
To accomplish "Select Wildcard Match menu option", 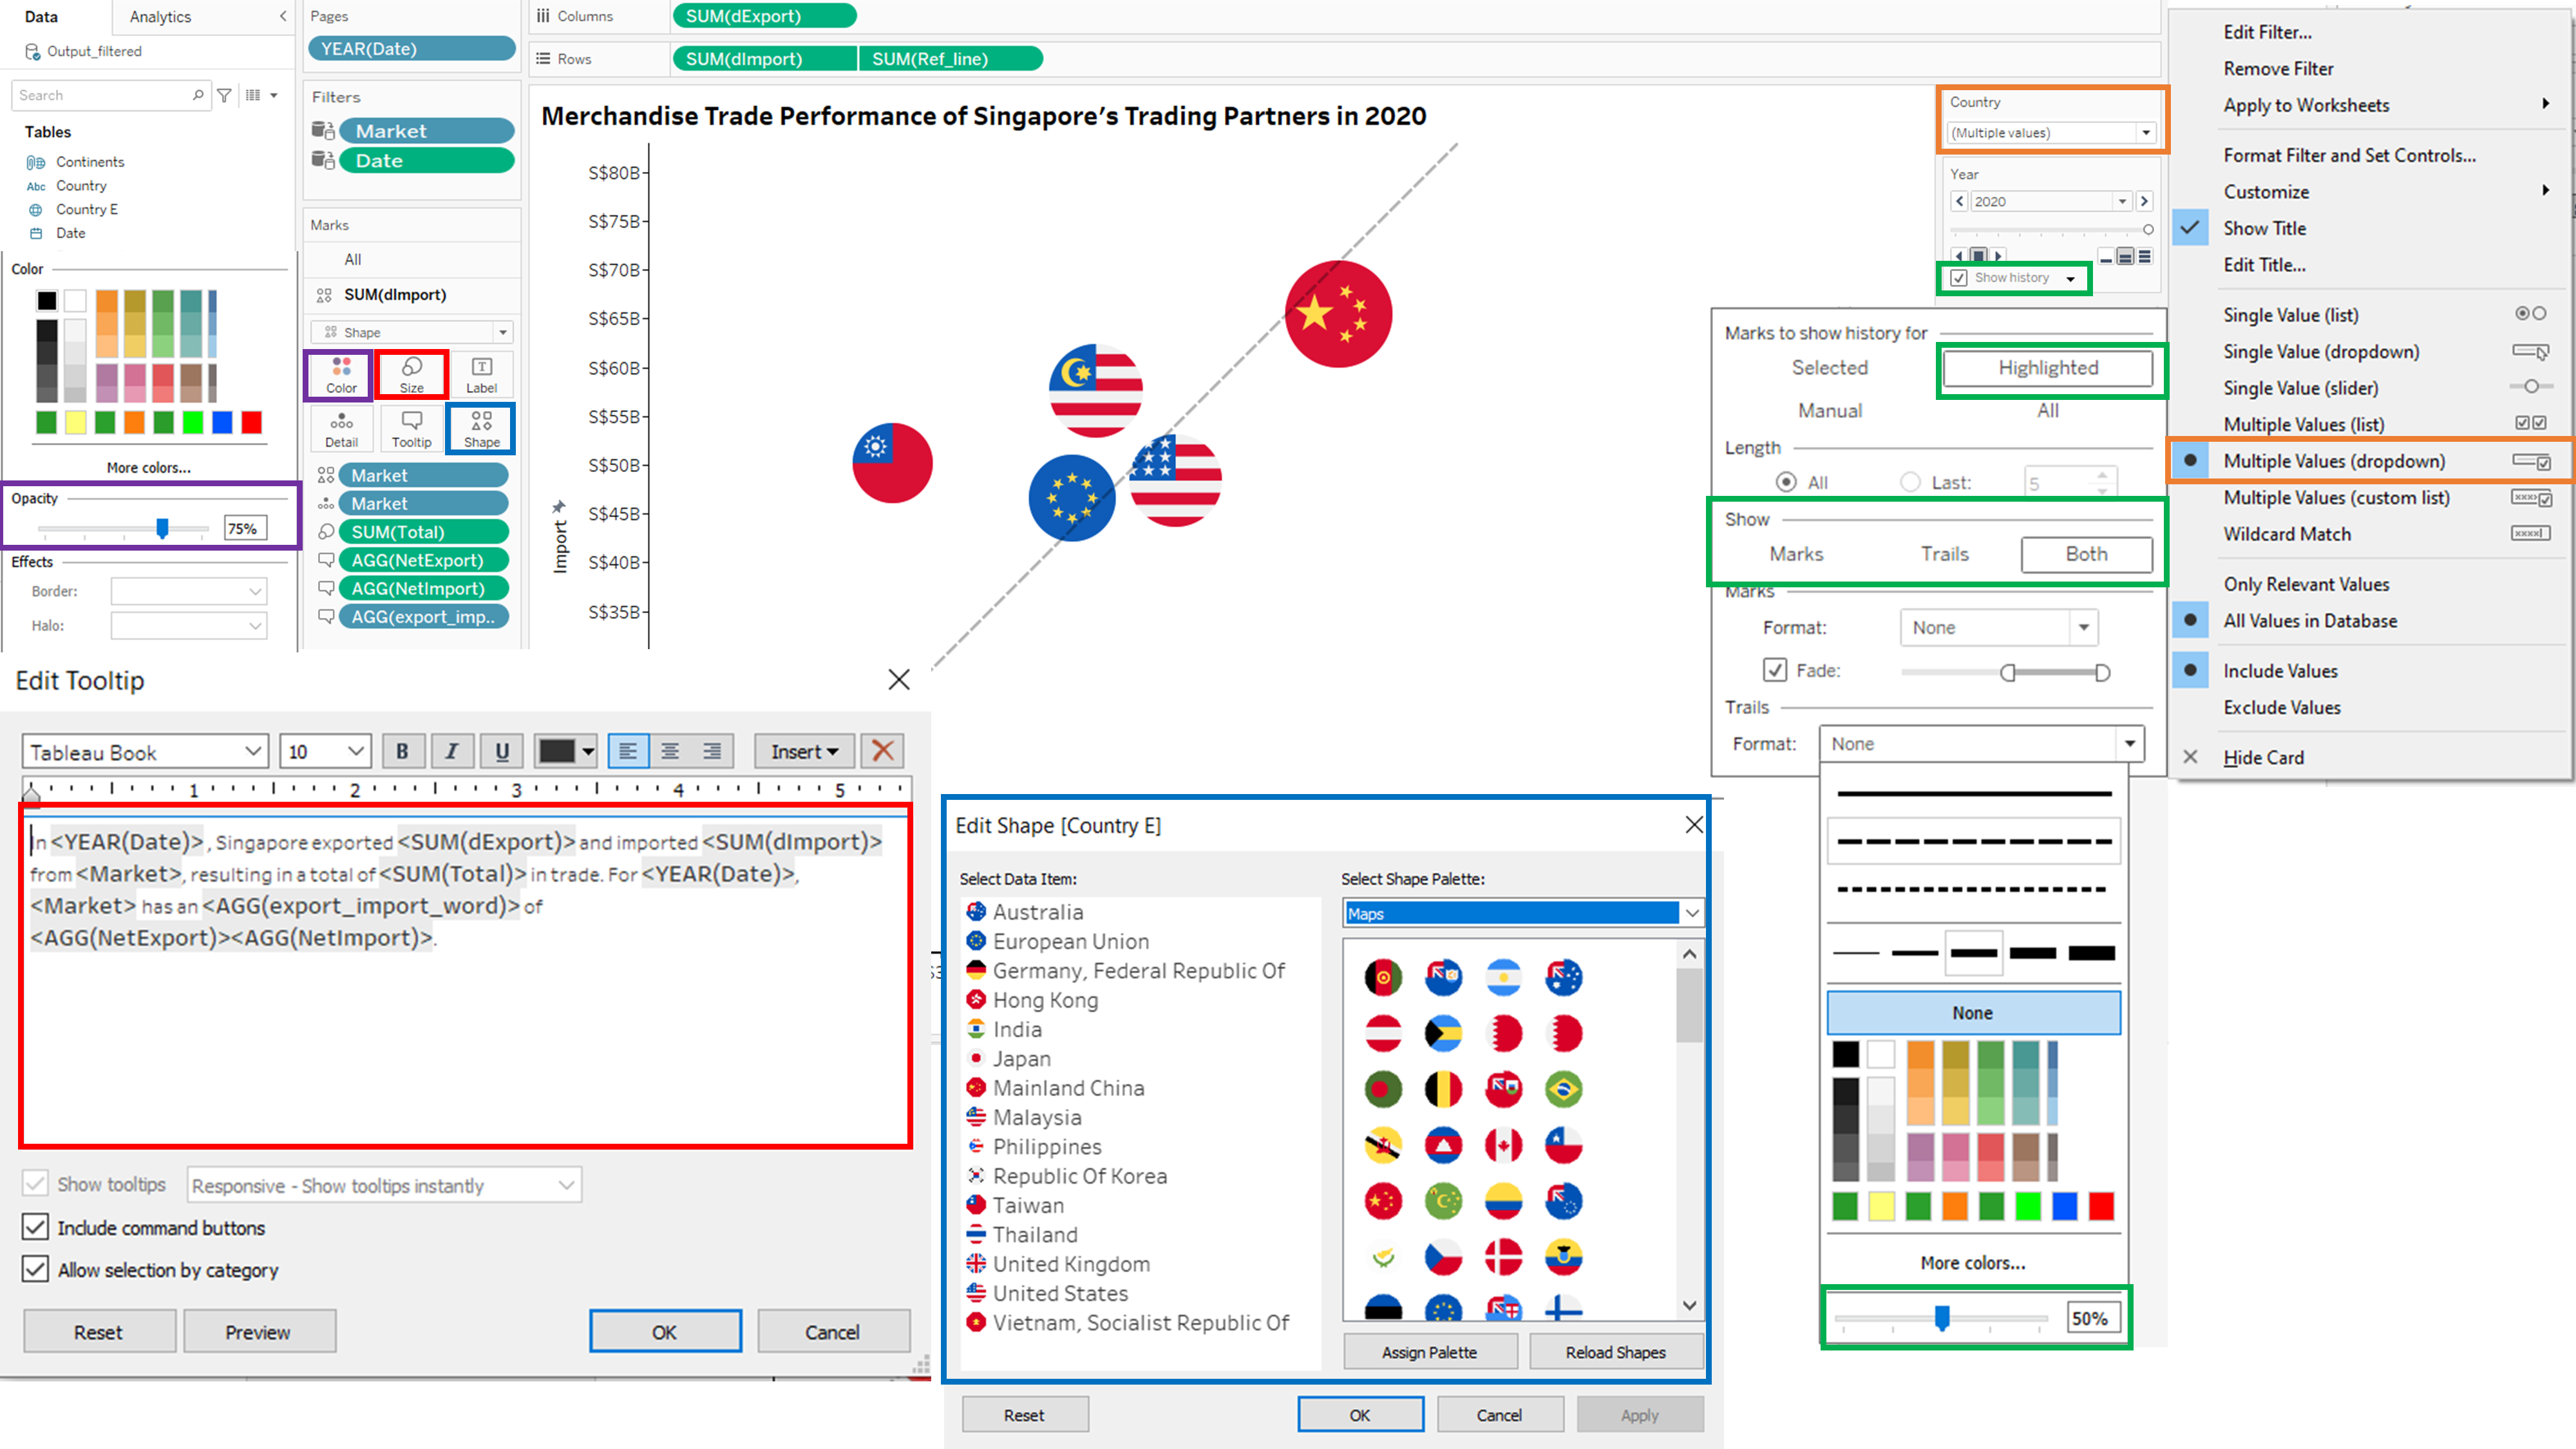I will pos(2287,534).
